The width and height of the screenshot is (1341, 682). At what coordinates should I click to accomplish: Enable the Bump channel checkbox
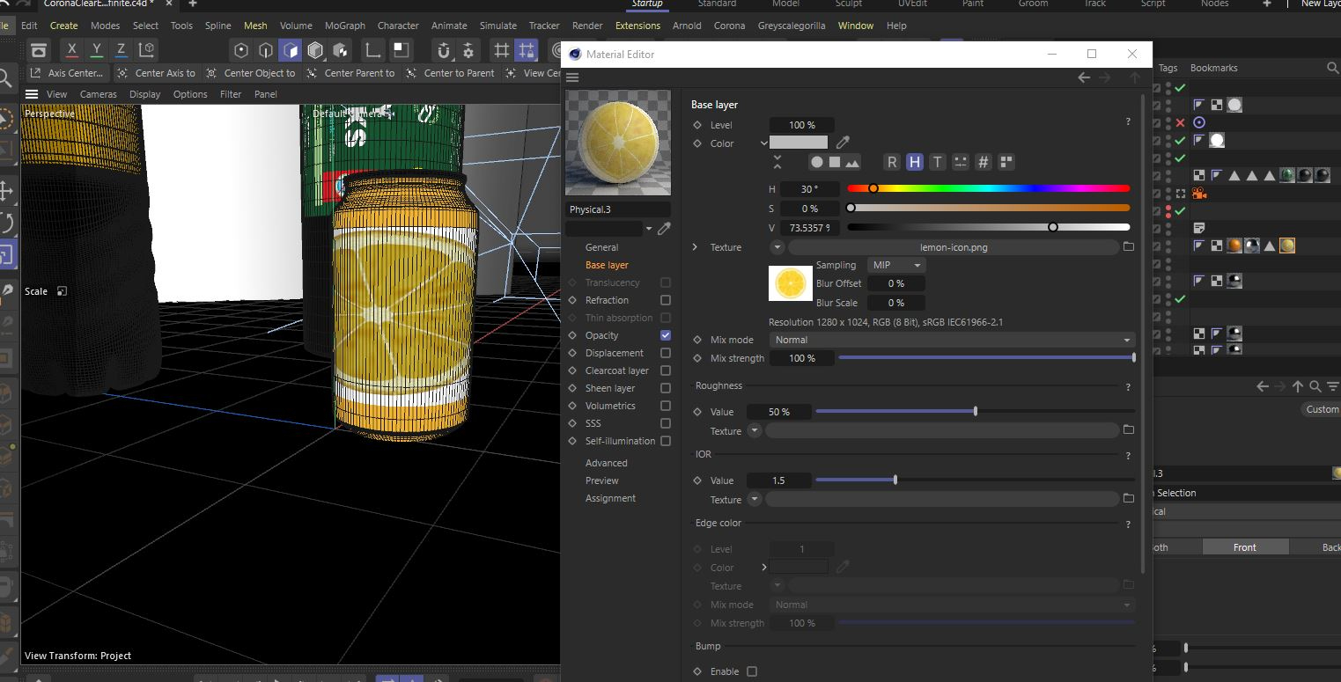pyautogui.click(x=752, y=671)
